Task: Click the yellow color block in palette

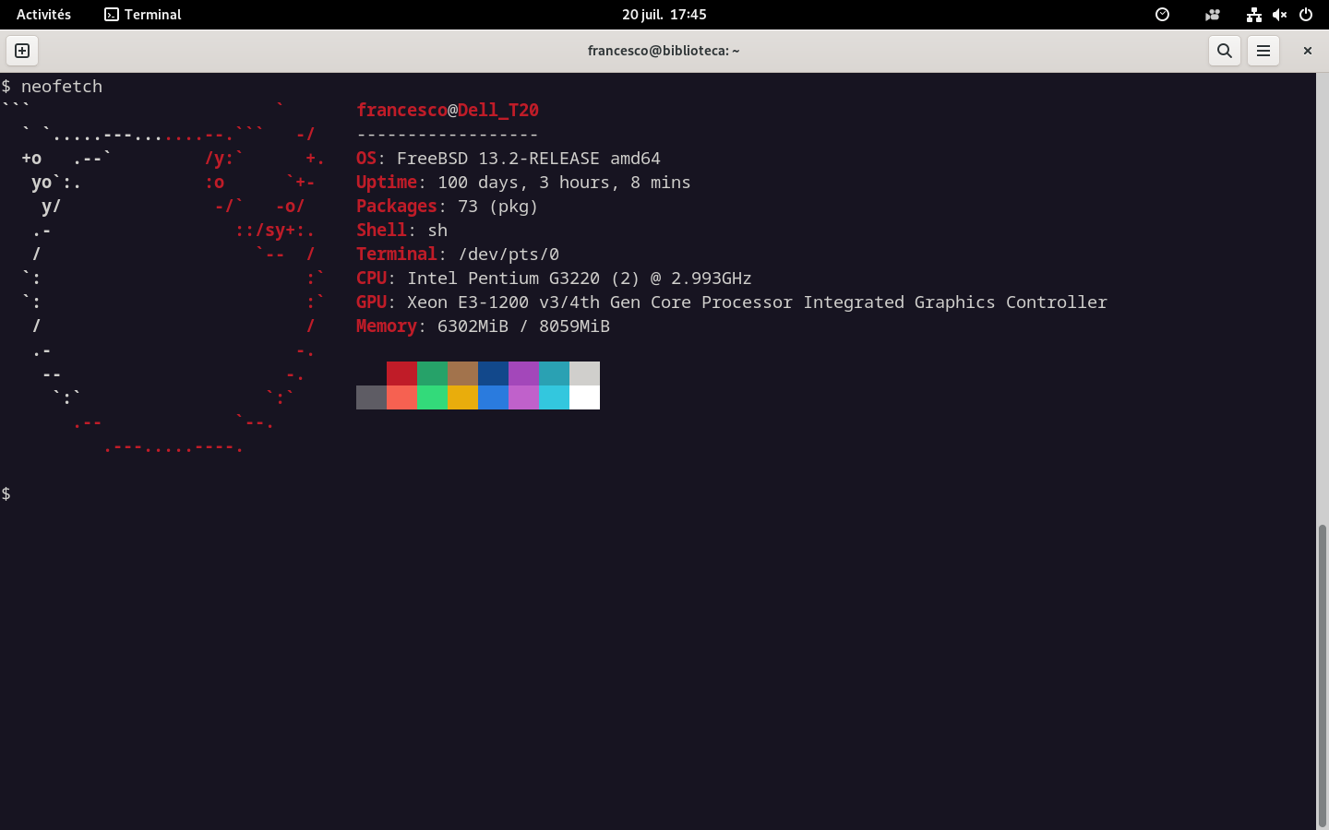Action: pyautogui.click(x=462, y=397)
